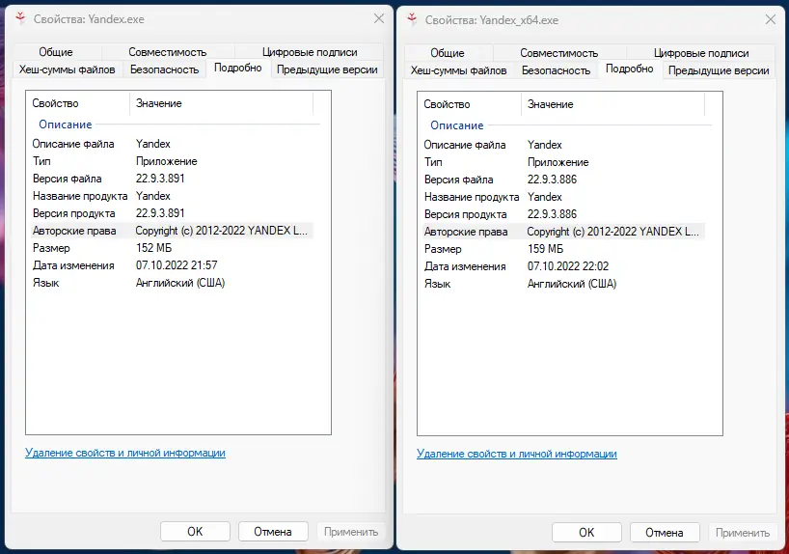Click the Удаление свойств link in the Yandex.exe window
This screenshot has width=789, height=554.
point(125,453)
